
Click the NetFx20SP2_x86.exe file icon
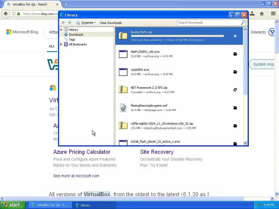point(123,54)
